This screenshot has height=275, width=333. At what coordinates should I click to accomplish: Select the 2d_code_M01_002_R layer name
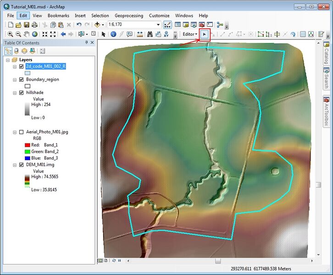46,66
